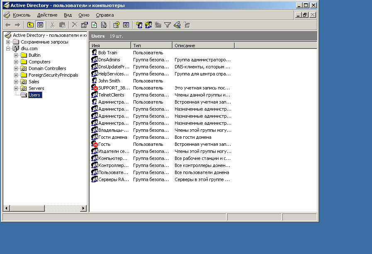Click the tree pane right scroll arrow
Screen dimensions: 372x254
pyautogui.click(x=83, y=208)
